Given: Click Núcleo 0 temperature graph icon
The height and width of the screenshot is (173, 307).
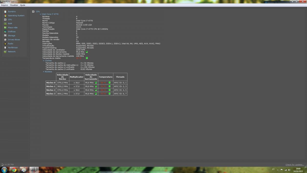Looking at the screenshot, I should coord(109,83).
